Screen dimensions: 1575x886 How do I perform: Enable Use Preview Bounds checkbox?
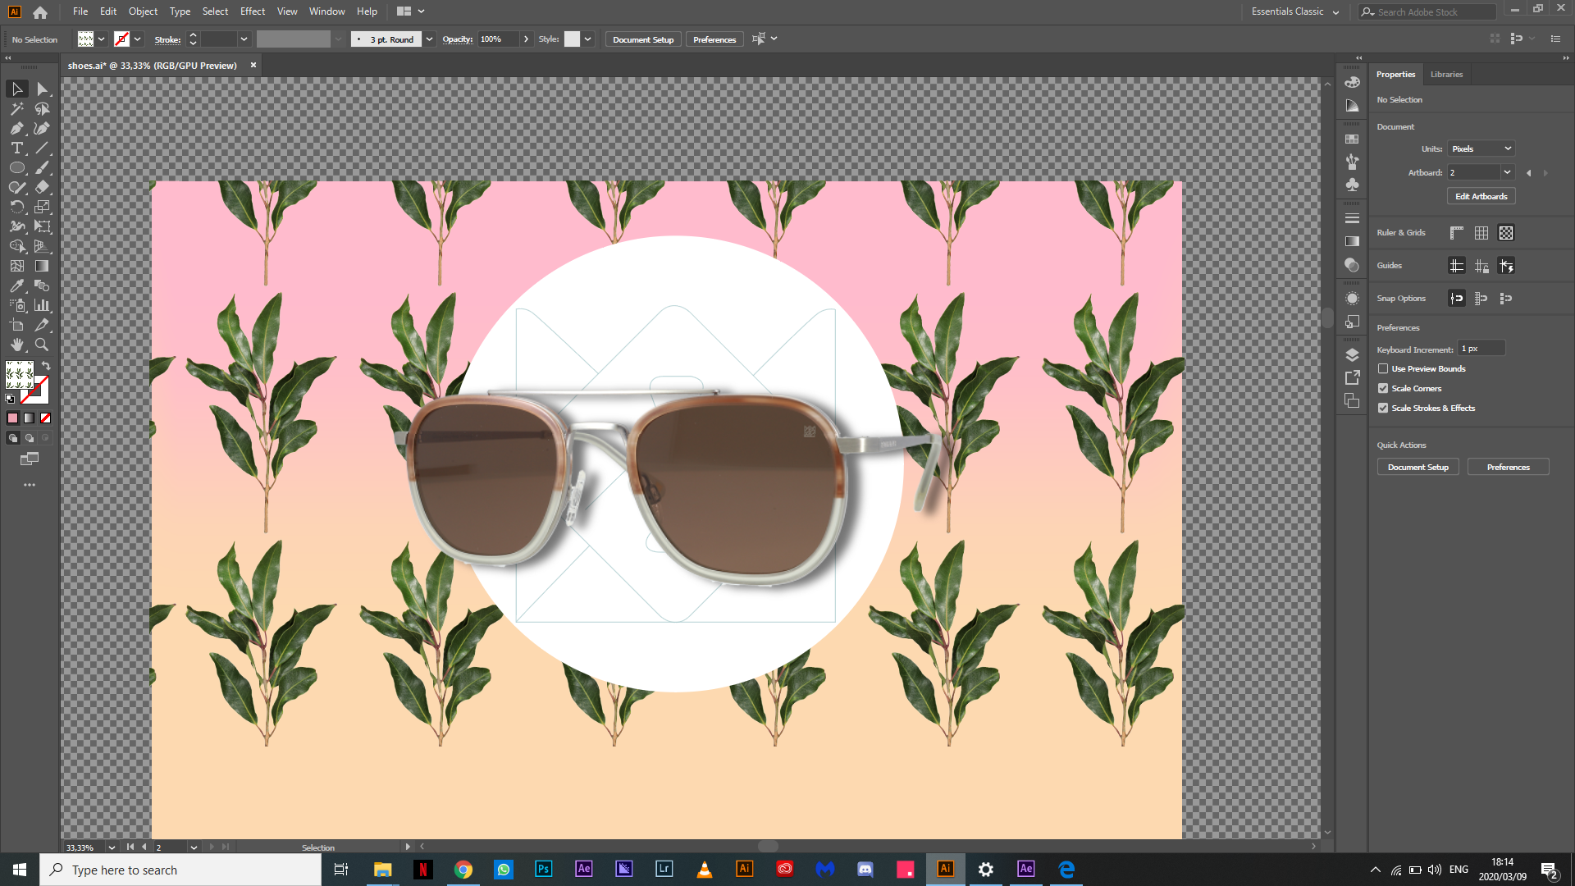click(x=1383, y=369)
